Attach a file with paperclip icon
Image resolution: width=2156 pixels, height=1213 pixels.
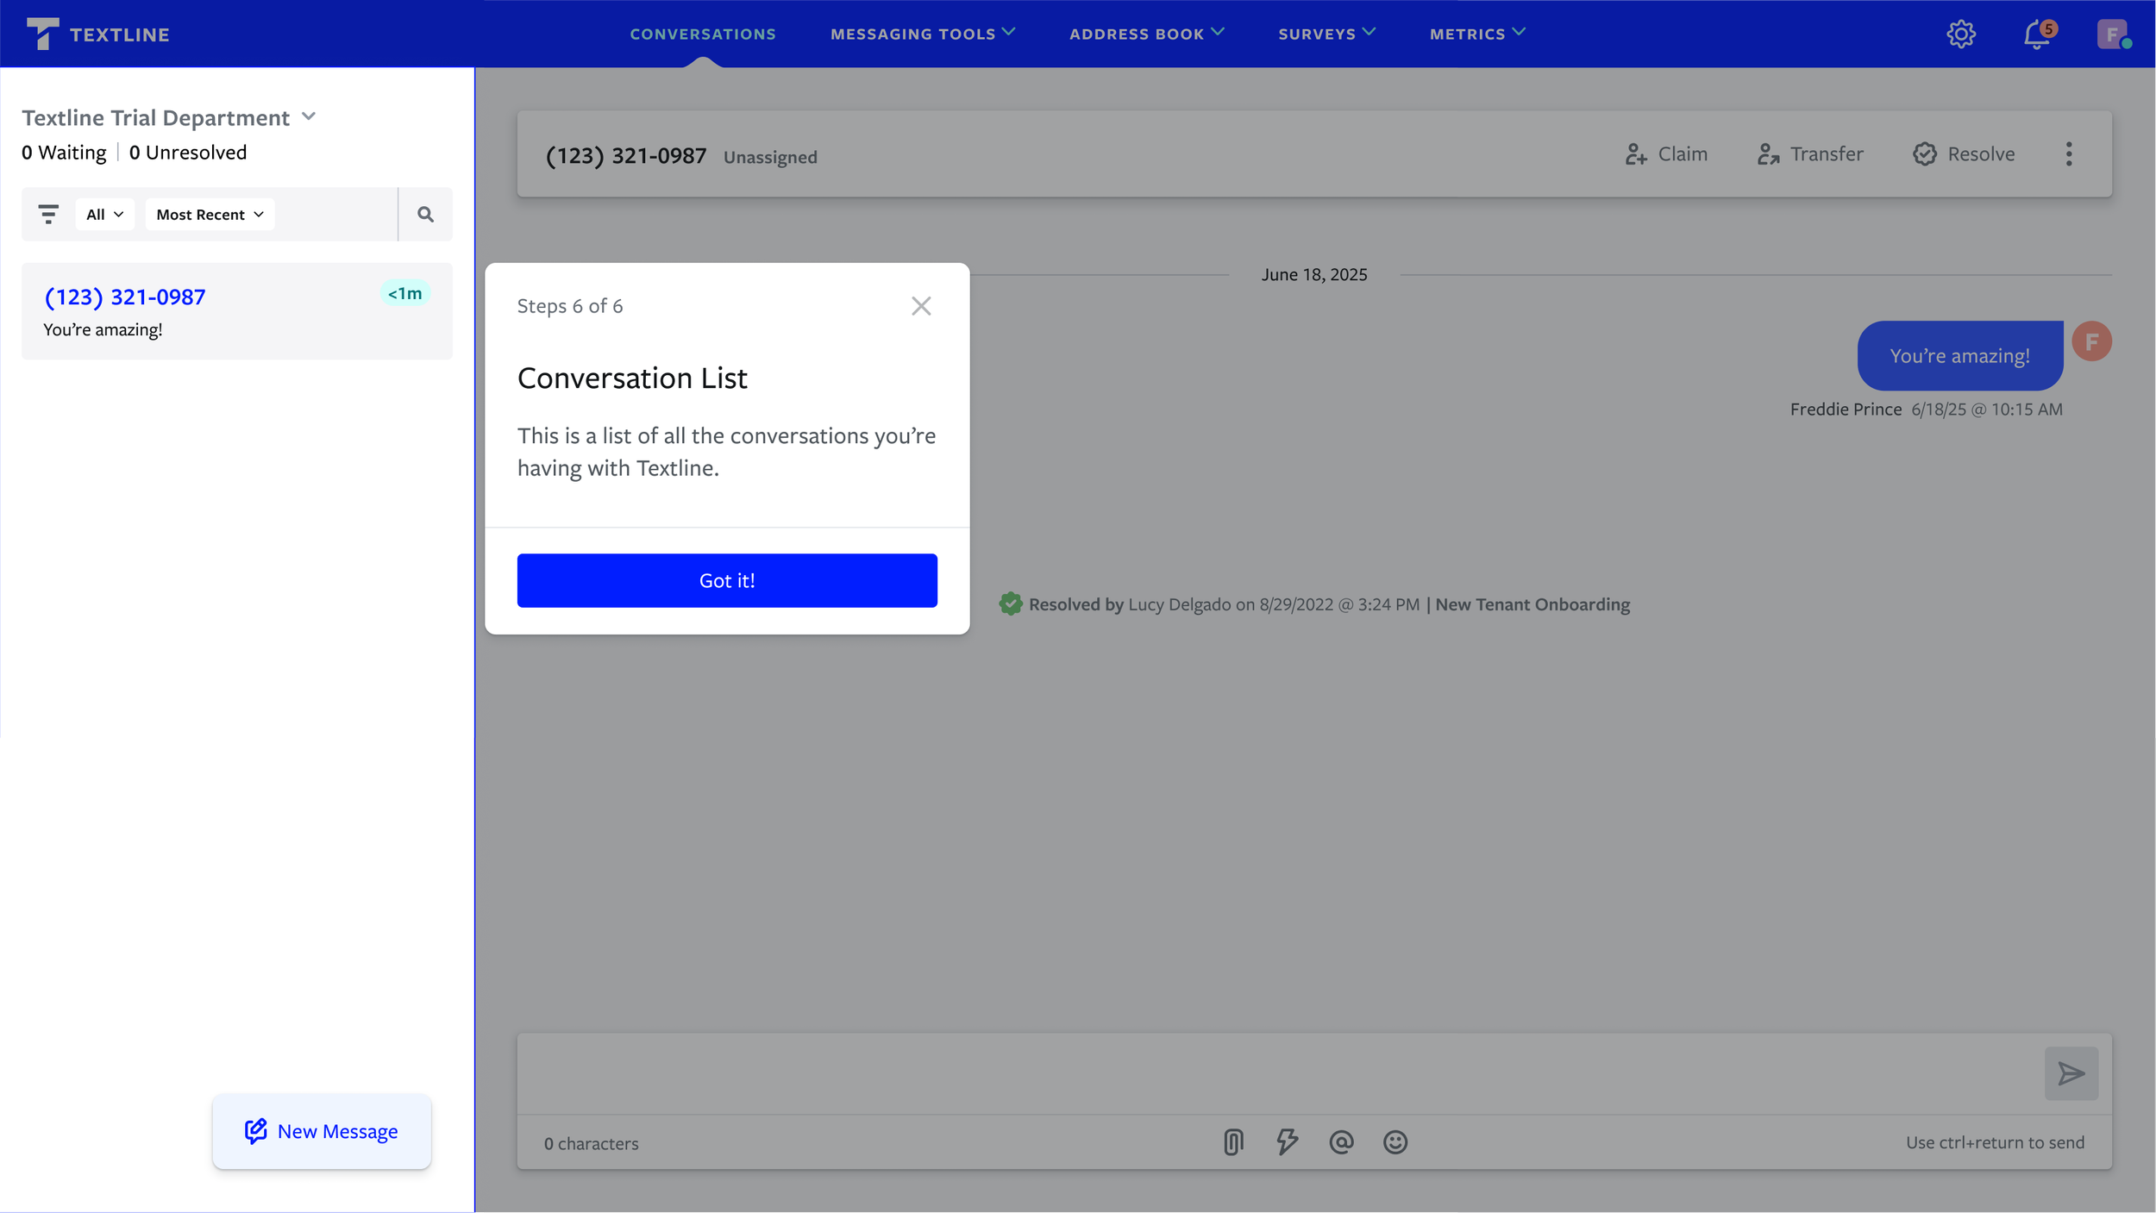tap(1233, 1142)
